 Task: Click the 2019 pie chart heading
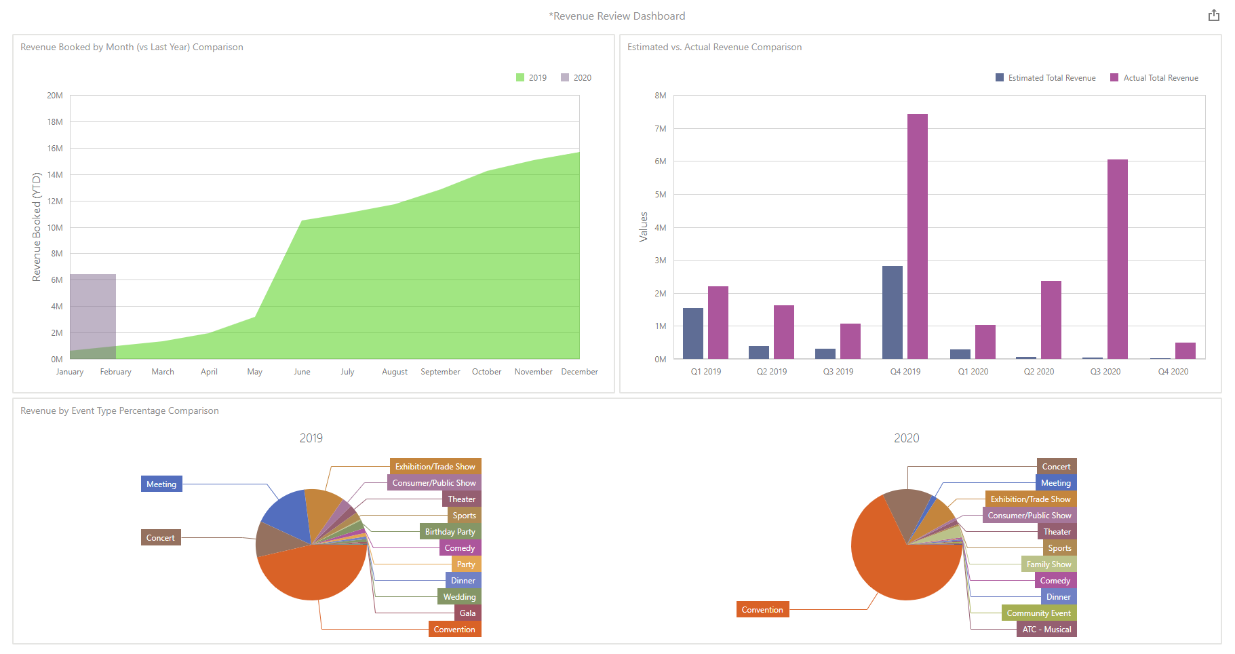coord(311,438)
